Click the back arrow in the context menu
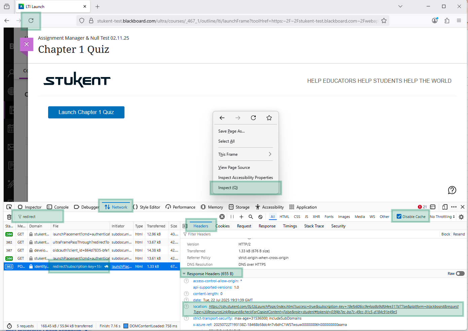The height and width of the screenshot is (331, 468). click(222, 118)
